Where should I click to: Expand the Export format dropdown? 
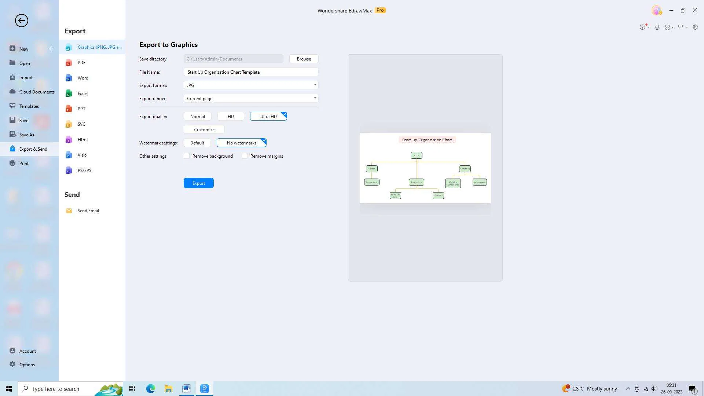pyautogui.click(x=315, y=85)
